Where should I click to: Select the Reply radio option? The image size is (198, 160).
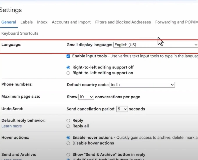[68, 121]
